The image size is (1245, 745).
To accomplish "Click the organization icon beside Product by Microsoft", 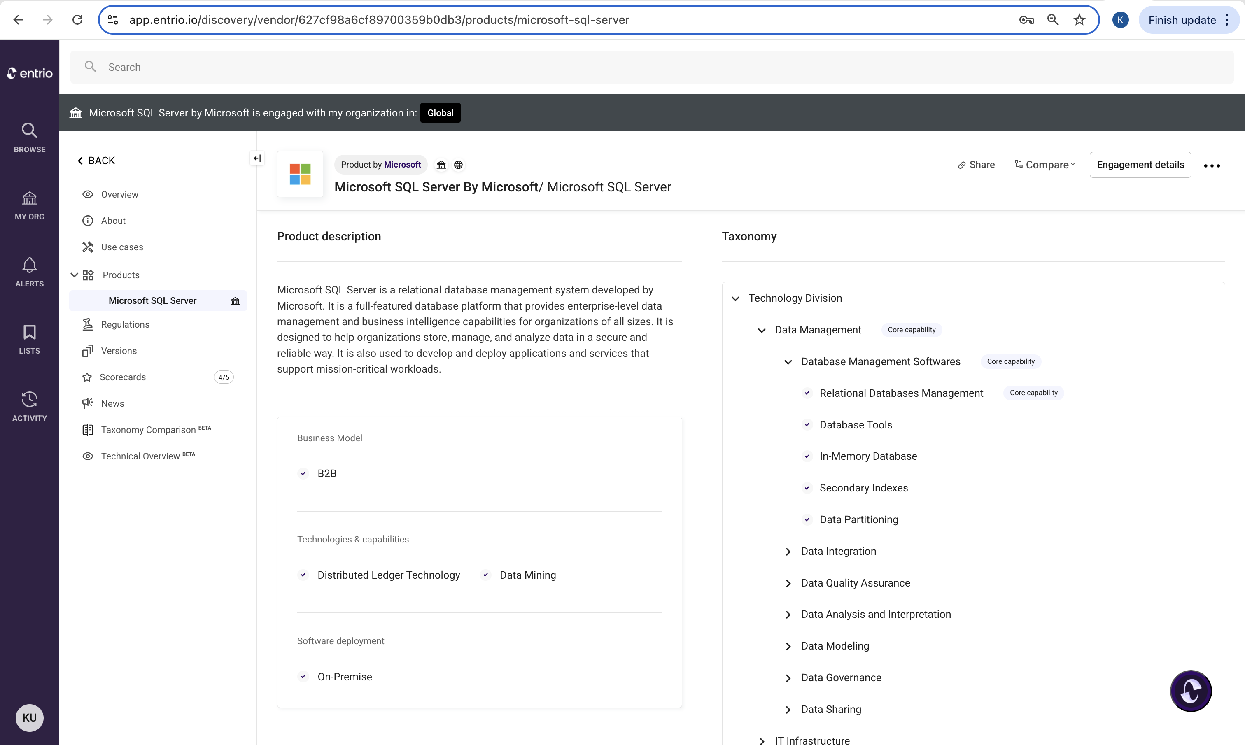I will point(441,165).
